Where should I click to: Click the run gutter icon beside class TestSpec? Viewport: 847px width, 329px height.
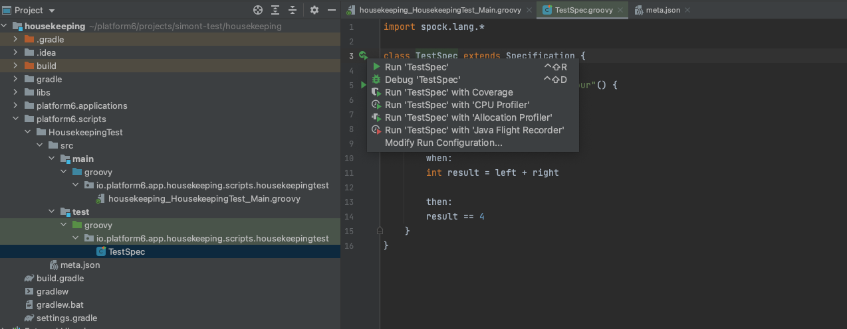(363, 56)
